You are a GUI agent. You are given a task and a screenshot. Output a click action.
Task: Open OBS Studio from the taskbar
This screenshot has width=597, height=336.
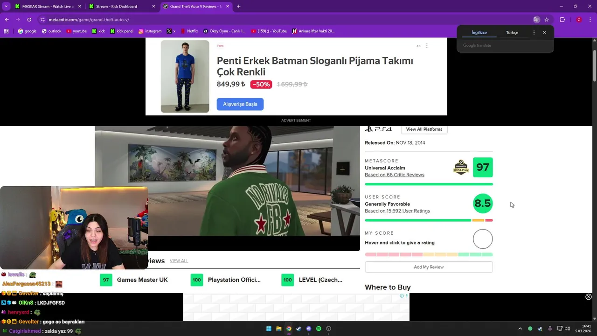point(329,329)
